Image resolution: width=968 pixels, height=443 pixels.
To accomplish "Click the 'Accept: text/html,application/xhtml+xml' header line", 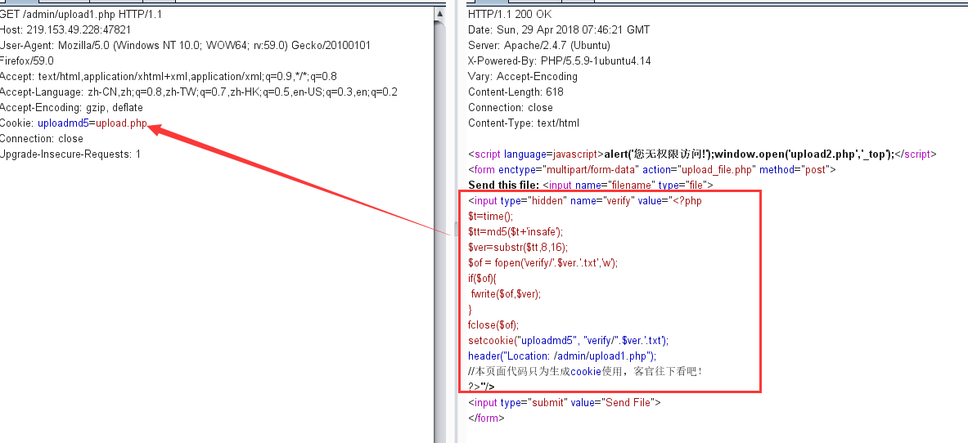I will (x=168, y=77).
